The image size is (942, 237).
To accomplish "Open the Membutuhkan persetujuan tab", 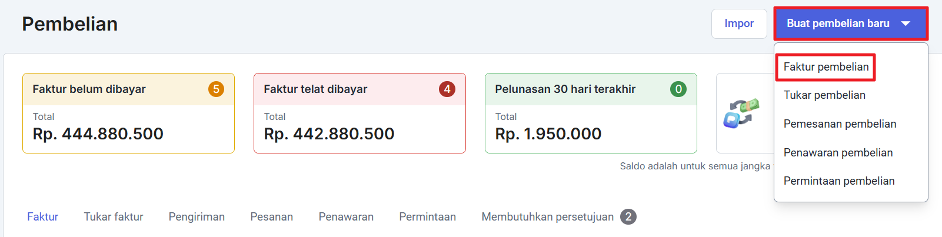I will point(547,217).
